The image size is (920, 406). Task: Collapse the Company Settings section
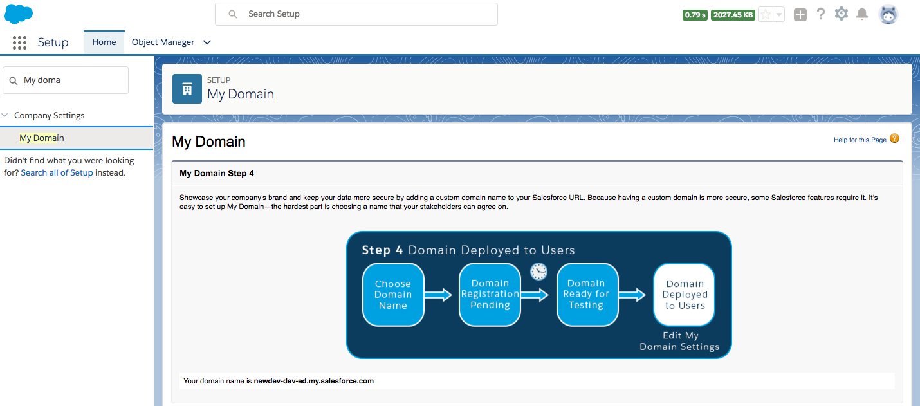[5, 116]
